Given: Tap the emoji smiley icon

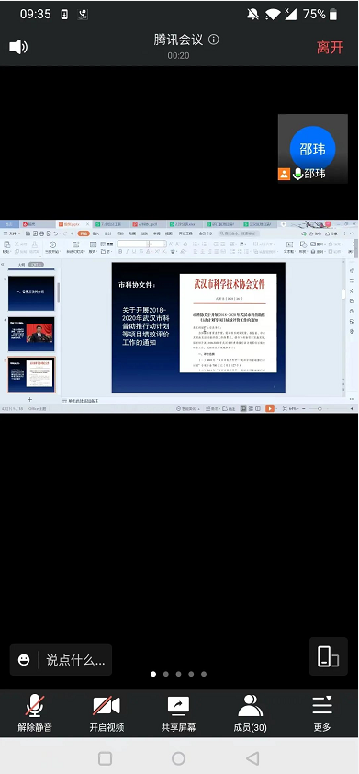Looking at the screenshot, I should coord(24,660).
